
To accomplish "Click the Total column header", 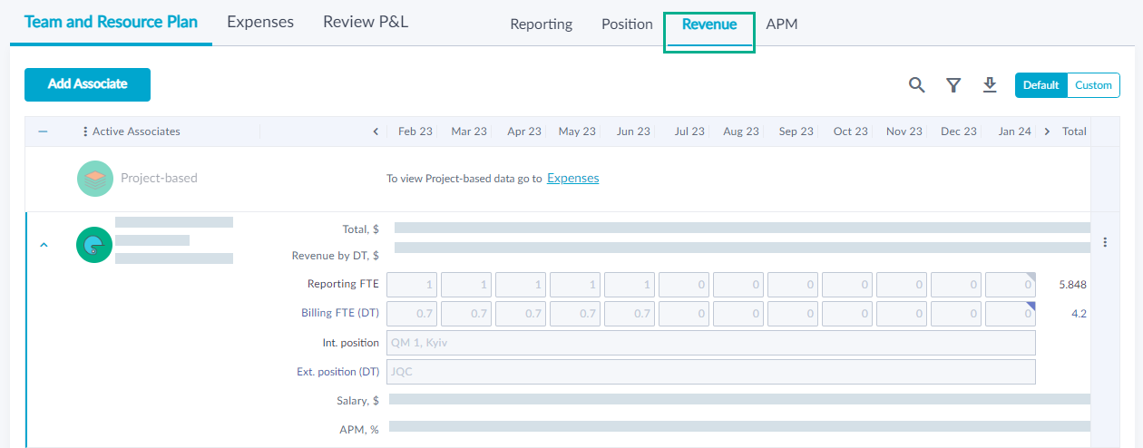I will (1074, 131).
